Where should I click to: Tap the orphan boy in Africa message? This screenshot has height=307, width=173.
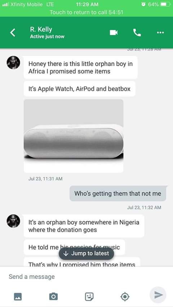coord(81,68)
